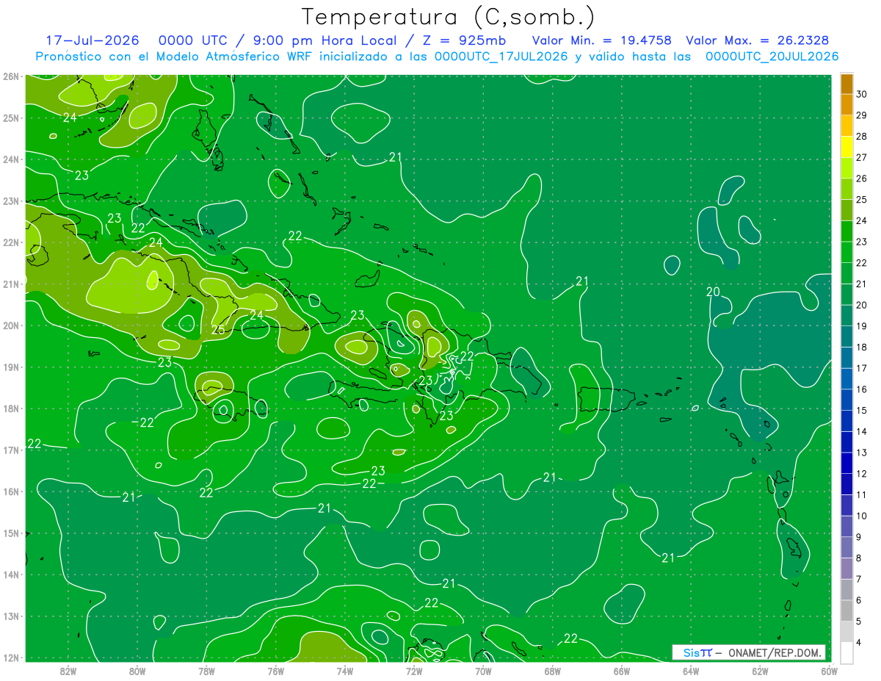Select the gold legend swatch between 28 and 29
The height and width of the screenshot is (681, 881).
[x=846, y=126]
